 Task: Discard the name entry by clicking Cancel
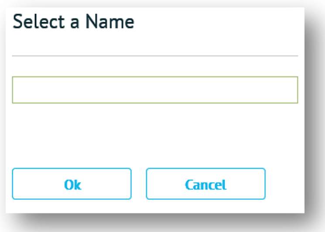(205, 184)
